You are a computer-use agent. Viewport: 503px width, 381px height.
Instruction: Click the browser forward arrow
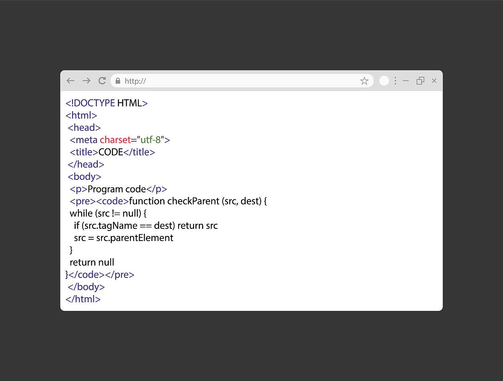pos(86,81)
